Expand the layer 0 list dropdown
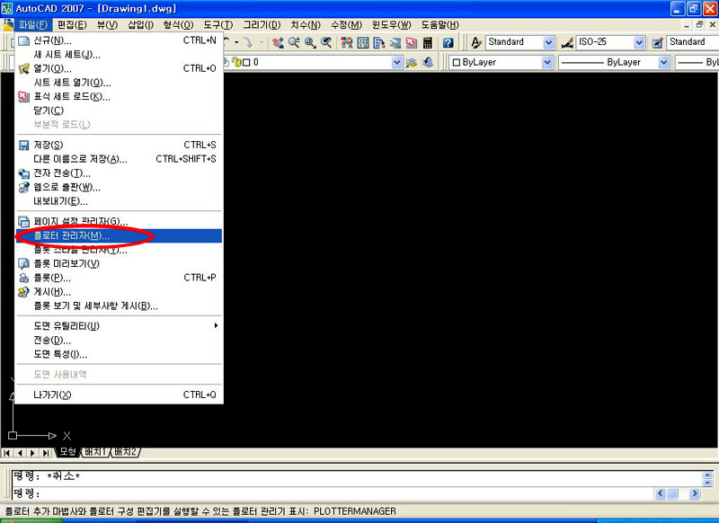The image size is (719, 523). [397, 62]
